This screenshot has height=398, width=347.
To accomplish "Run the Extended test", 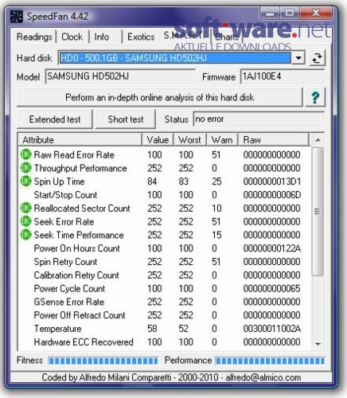I will 55,119.
